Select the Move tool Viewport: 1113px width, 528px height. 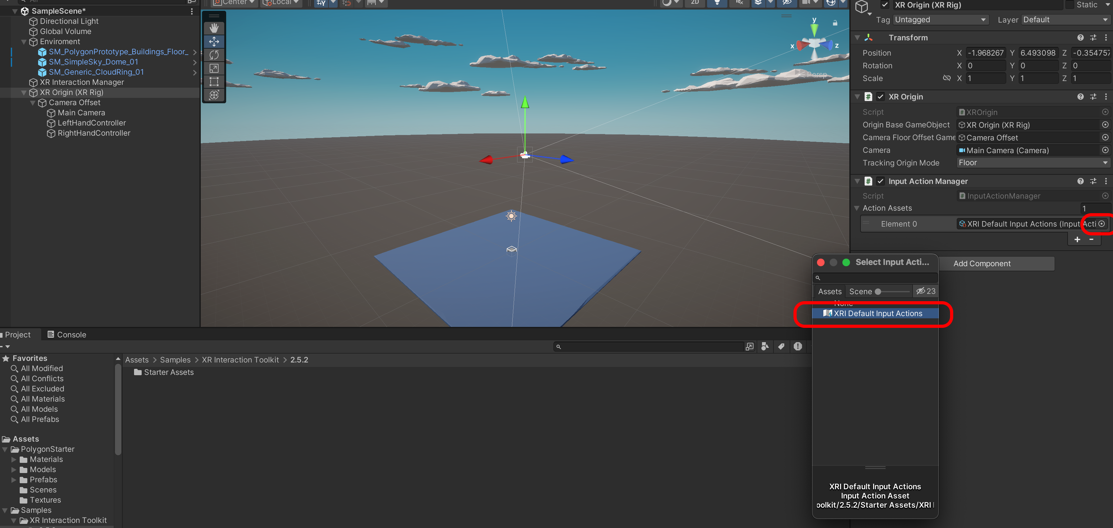[214, 42]
